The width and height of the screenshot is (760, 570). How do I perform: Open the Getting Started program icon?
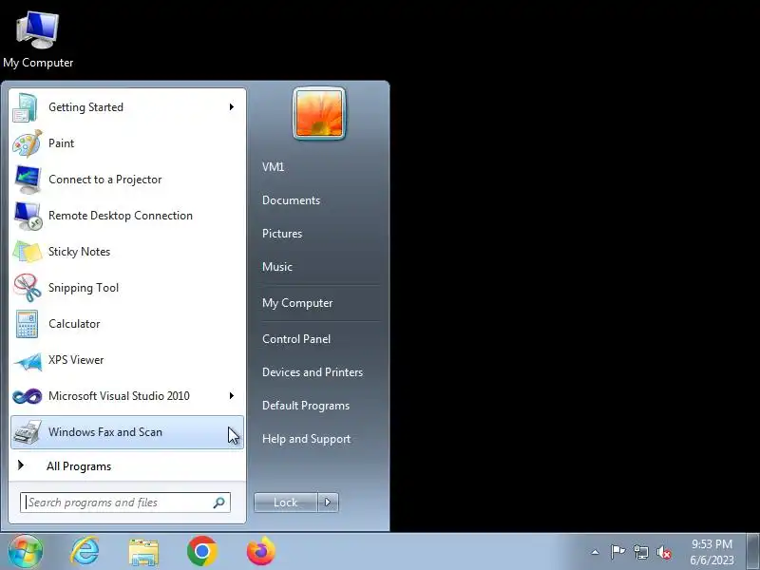[26, 107]
